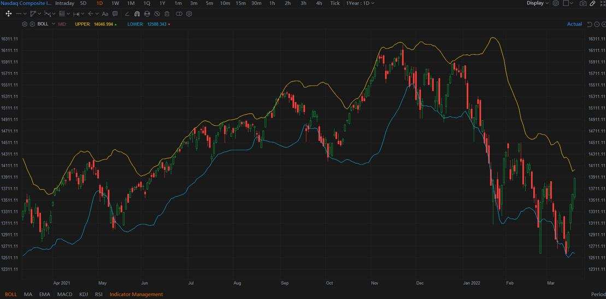Choose the trend line drawing tool
The image size is (606, 299).
pos(33,14)
